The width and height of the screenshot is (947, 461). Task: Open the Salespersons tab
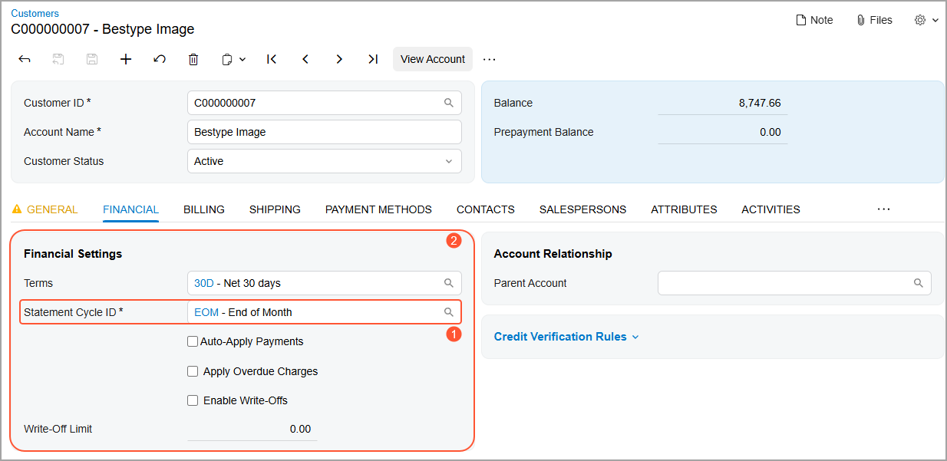(582, 209)
